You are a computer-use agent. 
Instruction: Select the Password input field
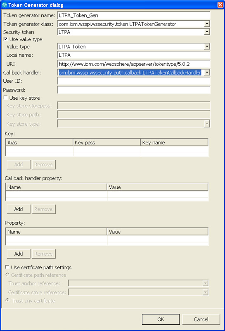coord(134,90)
